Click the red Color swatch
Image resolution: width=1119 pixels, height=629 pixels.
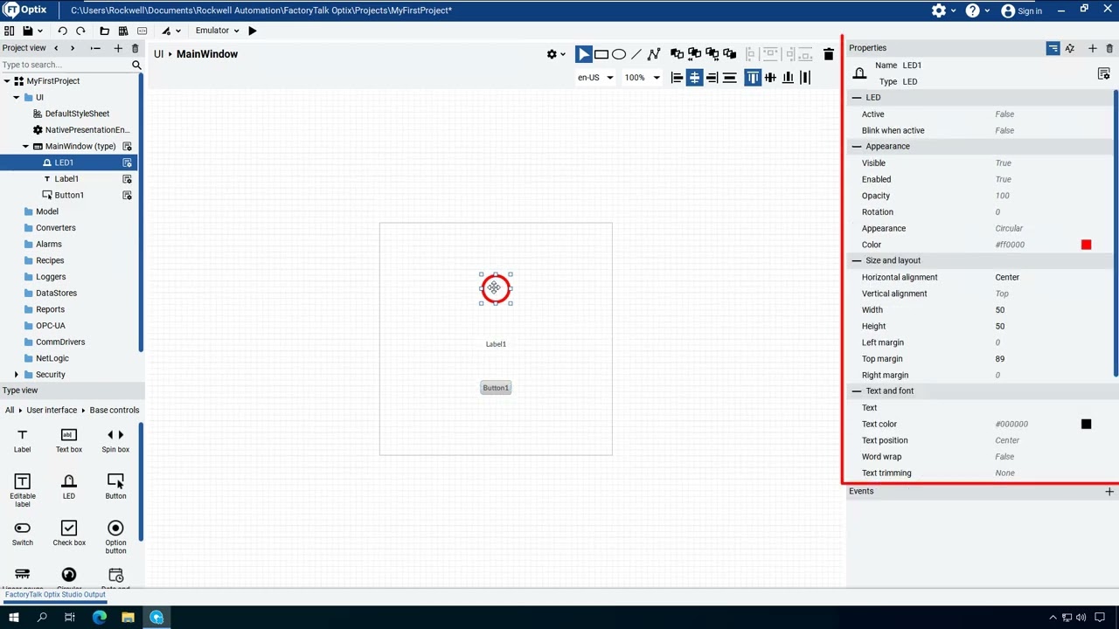pos(1086,245)
